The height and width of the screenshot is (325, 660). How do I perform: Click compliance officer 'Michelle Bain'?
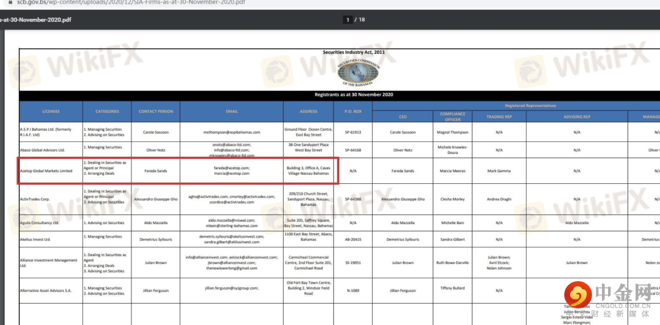coord(452,223)
